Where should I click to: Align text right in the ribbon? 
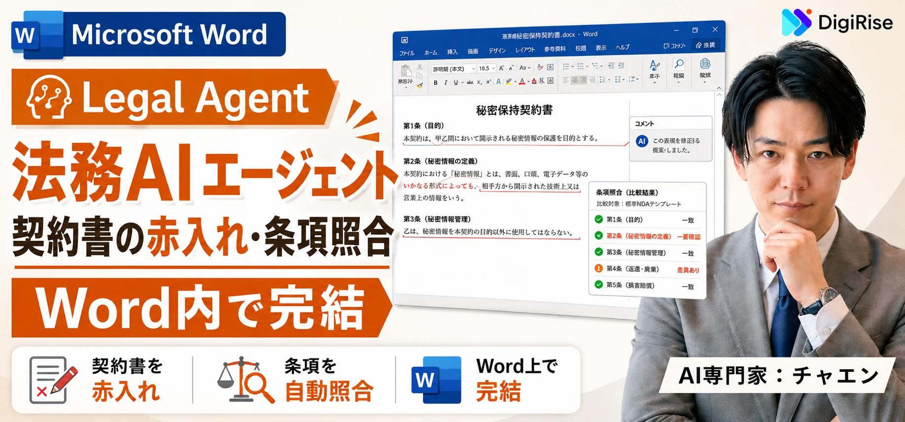584,80
